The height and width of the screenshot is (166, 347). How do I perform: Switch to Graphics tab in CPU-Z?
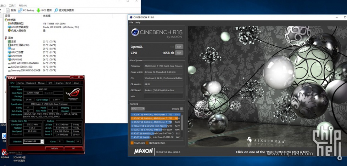pos(59,83)
